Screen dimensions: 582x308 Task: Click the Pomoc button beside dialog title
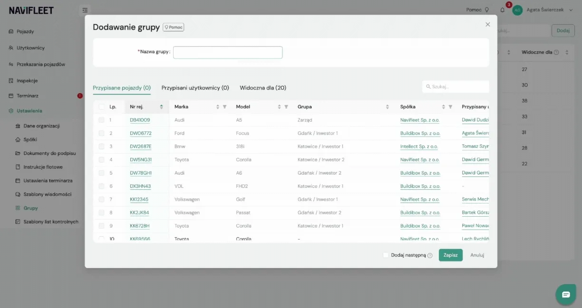pyautogui.click(x=174, y=28)
